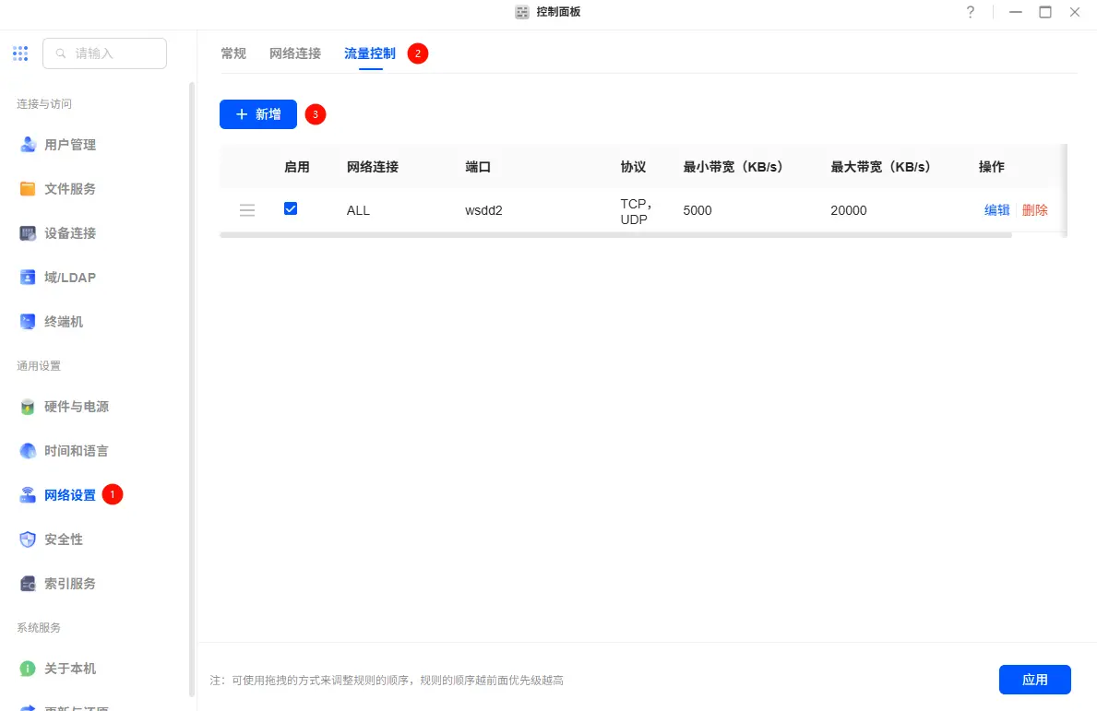The image size is (1097, 711).
Task: Click the 最大带宽 column header
Action: [x=881, y=166]
